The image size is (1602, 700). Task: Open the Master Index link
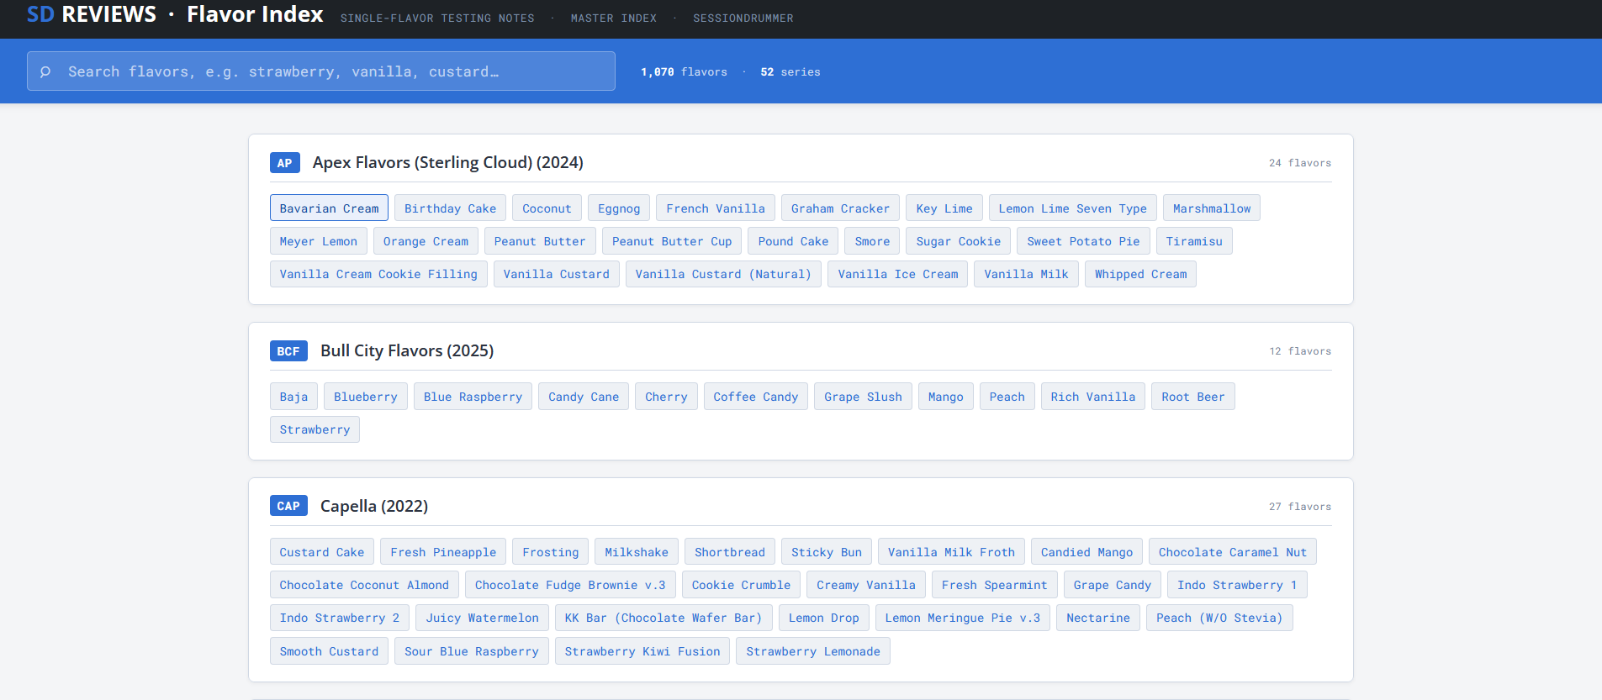[x=613, y=18]
